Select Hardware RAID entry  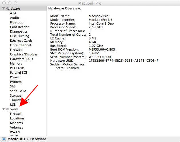[x=21, y=59]
